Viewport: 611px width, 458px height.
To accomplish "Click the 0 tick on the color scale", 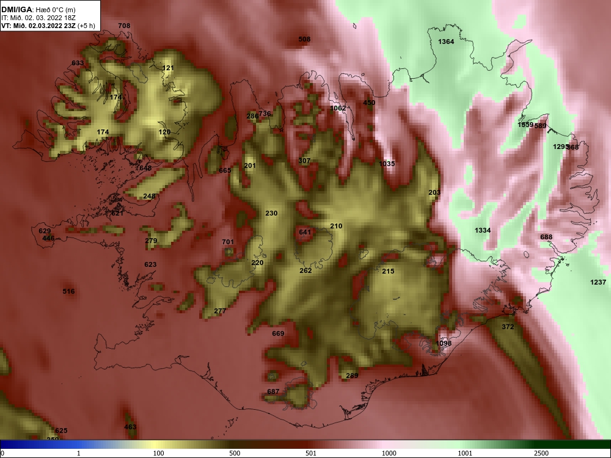I will pyautogui.click(x=2, y=453).
